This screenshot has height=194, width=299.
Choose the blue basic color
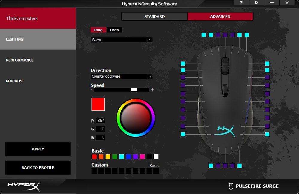(129, 157)
